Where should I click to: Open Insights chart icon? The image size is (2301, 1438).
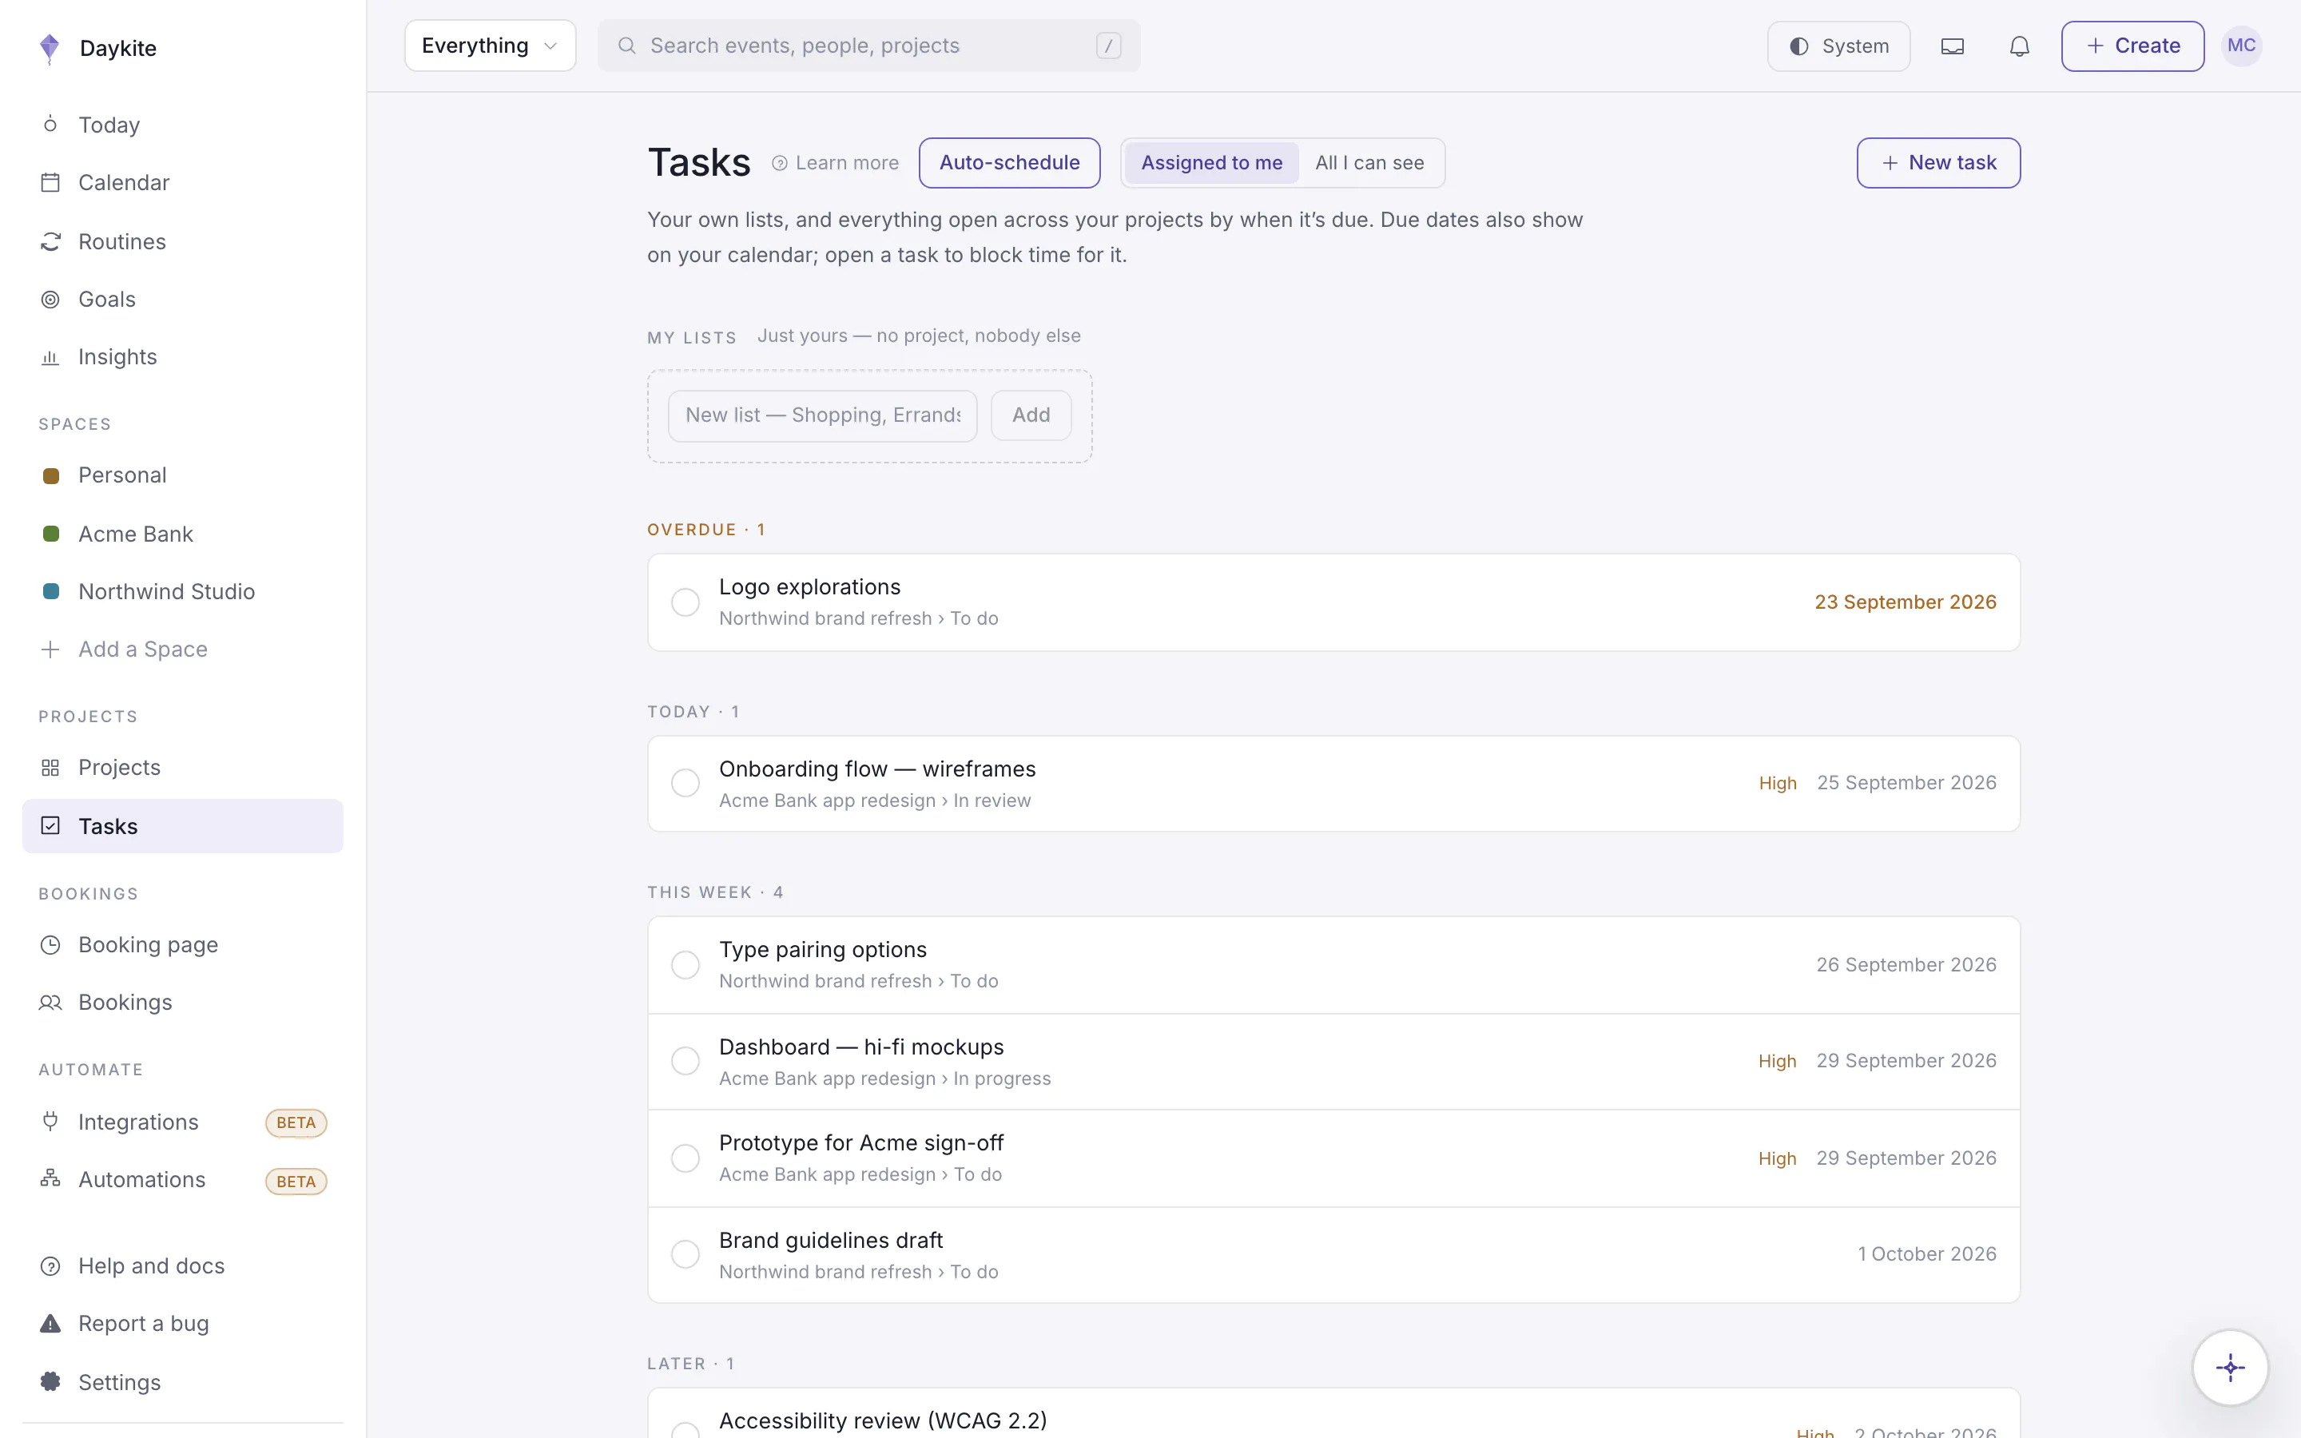pos(50,358)
